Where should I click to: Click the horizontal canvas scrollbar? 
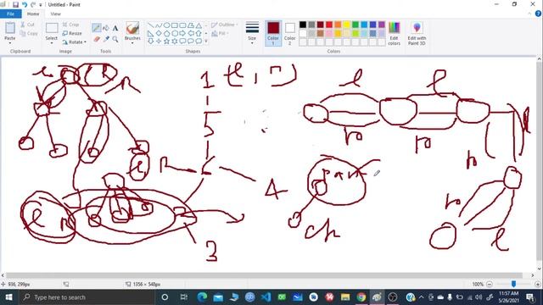(x=264, y=275)
